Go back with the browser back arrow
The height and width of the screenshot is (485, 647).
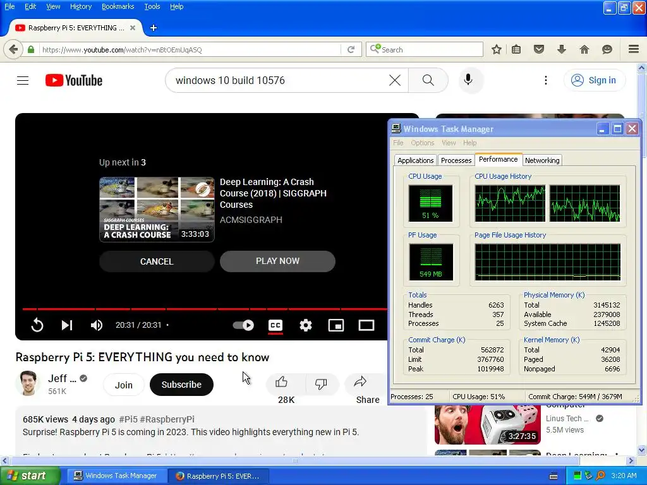(13, 49)
